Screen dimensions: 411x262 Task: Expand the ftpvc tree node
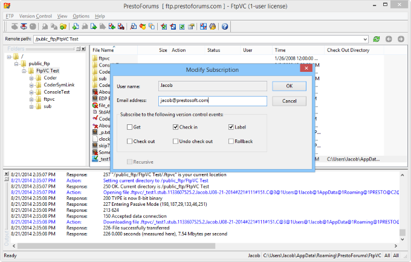click(x=31, y=100)
